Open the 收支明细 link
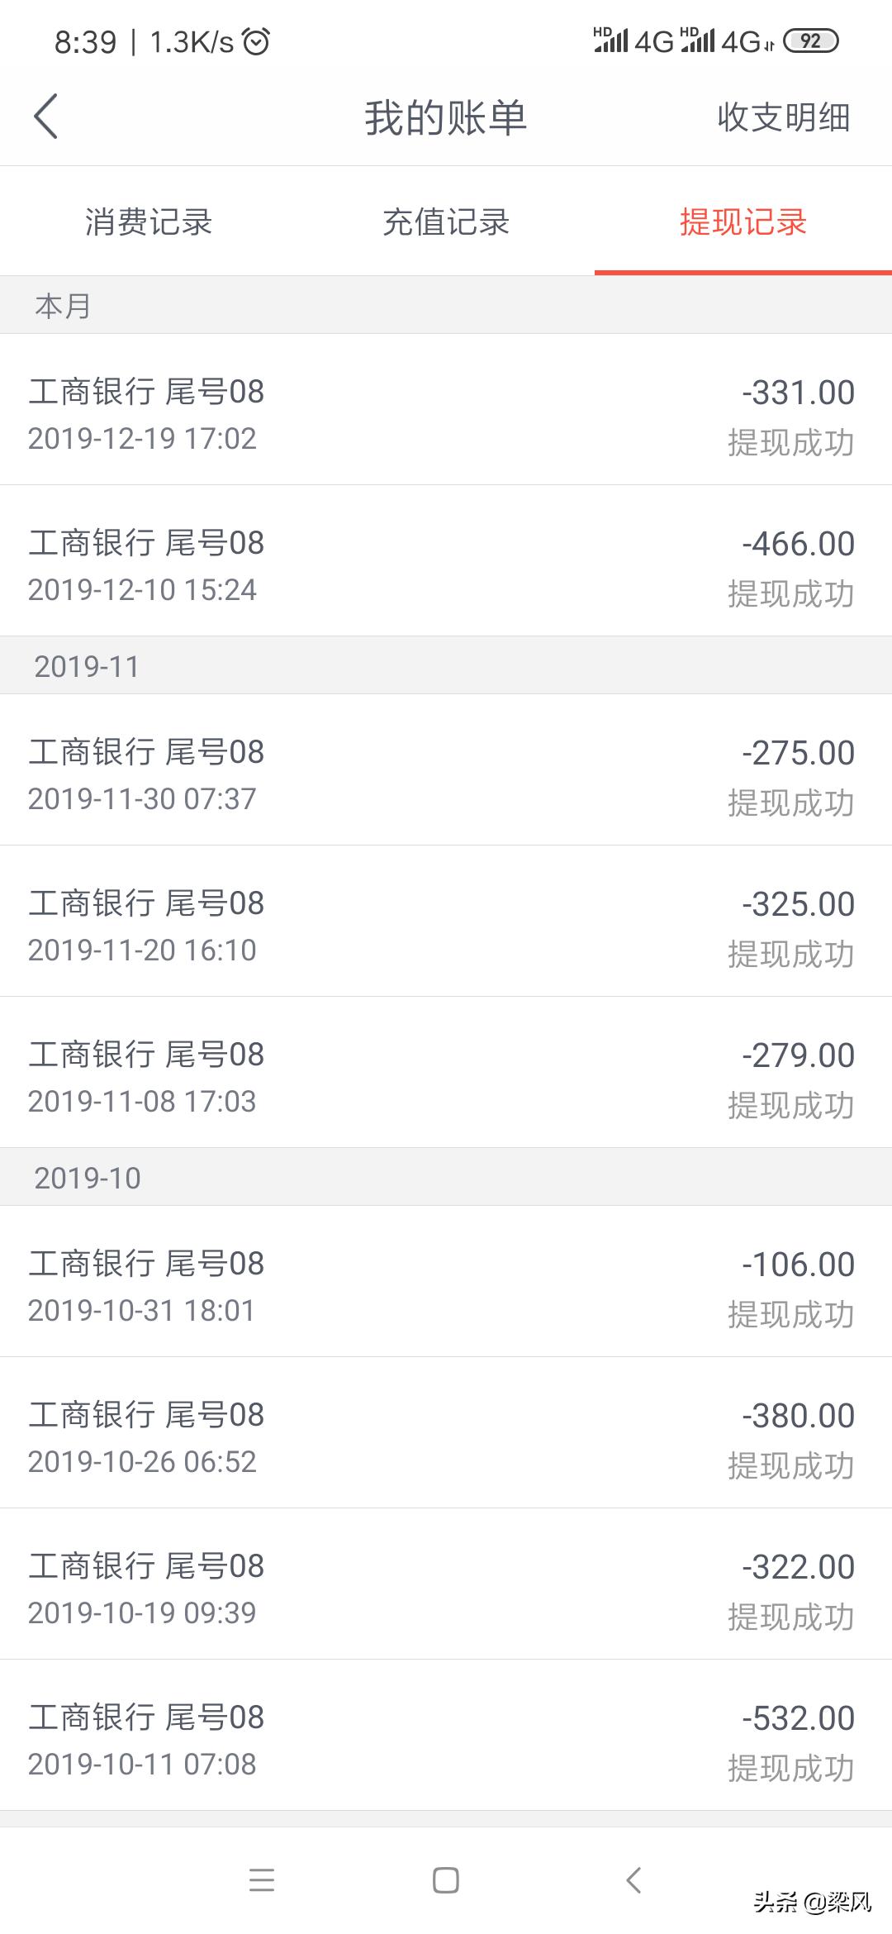The image size is (892, 1934). 783,117
